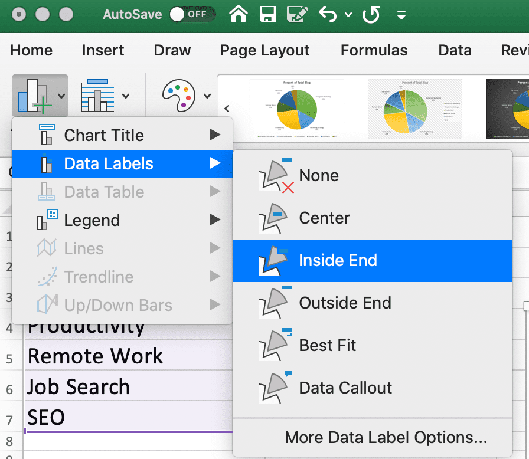Choose Outside End data label position

click(345, 303)
